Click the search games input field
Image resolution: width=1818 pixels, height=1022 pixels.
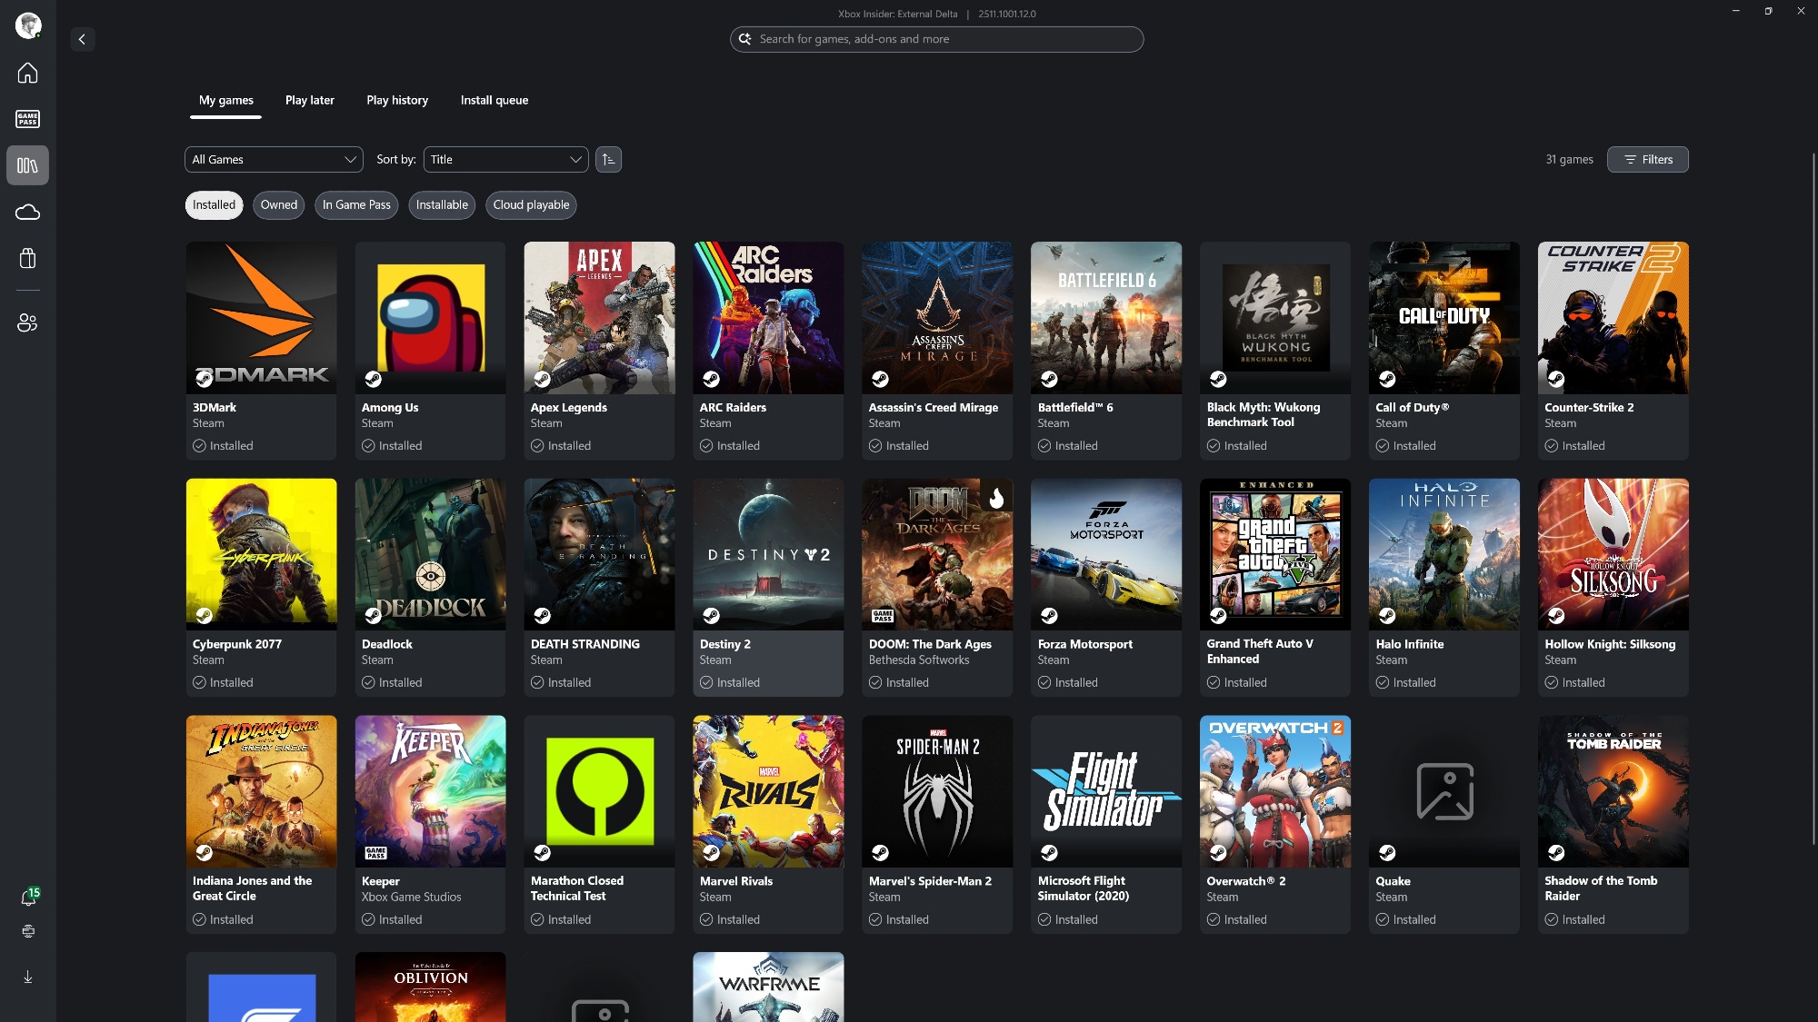[x=936, y=39]
